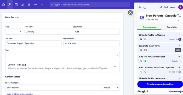This screenshot has height=95, width=183.
Task: Click Share the app link
Action: (x=176, y=92)
